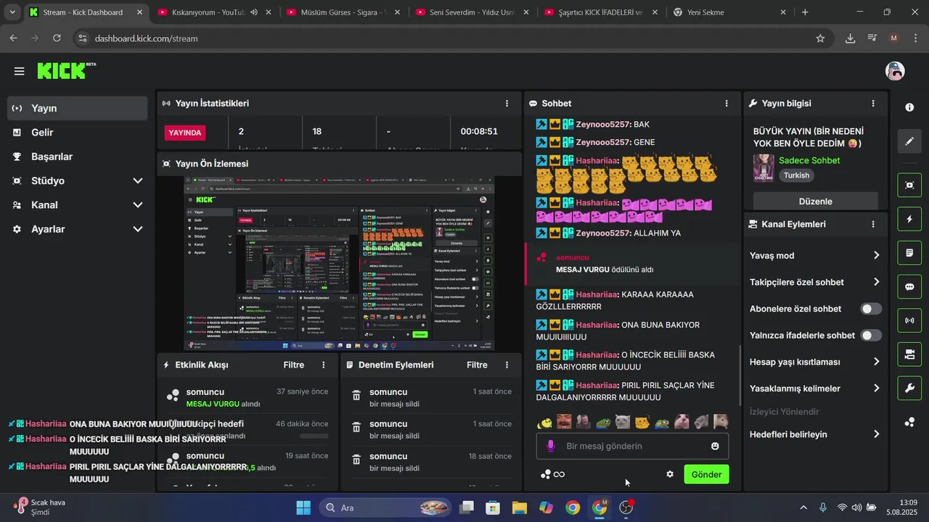The image size is (929, 522).
Task: Click the Yayın Ön İzlemesi stream preview
Action: coord(339,263)
